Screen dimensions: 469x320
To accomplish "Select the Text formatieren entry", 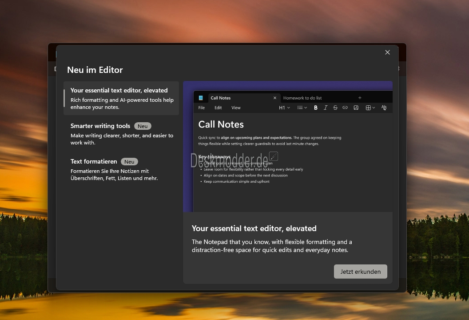I will 121,169.
